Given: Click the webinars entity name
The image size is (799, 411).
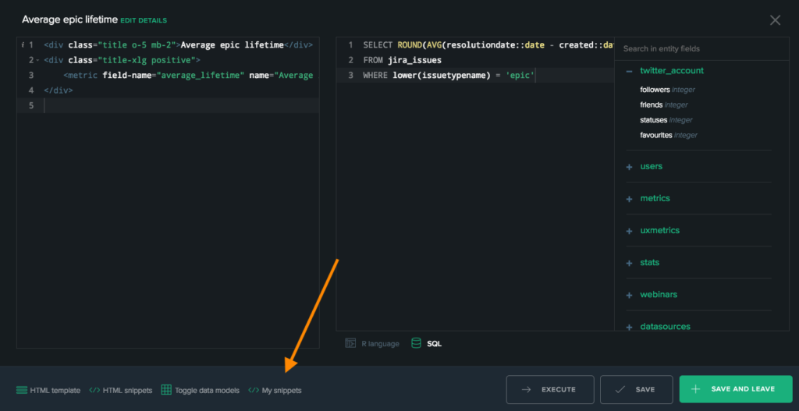Looking at the screenshot, I should 659,295.
